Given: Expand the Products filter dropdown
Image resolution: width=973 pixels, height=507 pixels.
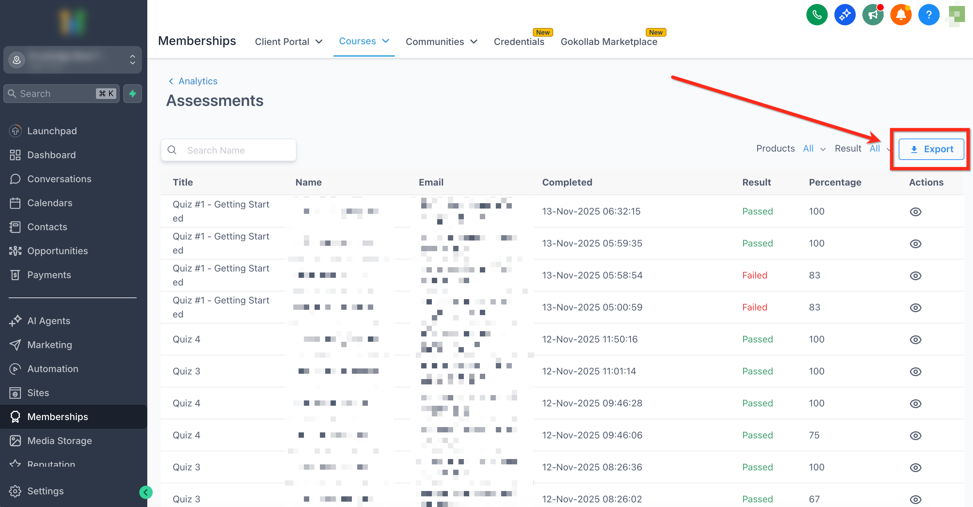Looking at the screenshot, I should pyautogui.click(x=814, y=149).
